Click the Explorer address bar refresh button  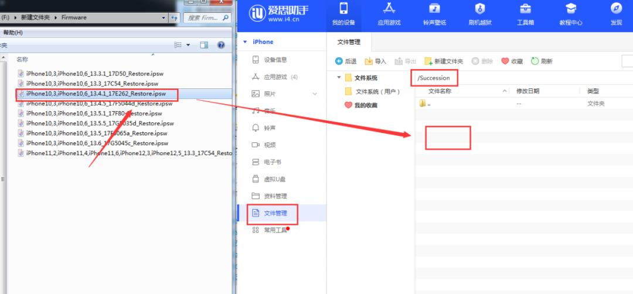pos(174,18)
